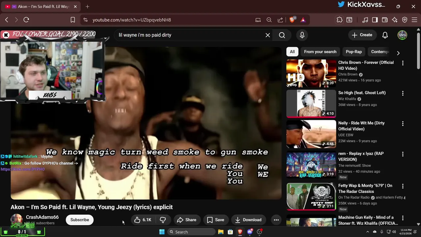
Task: Open Microsoft Store from taskbar
Action: 230,232
